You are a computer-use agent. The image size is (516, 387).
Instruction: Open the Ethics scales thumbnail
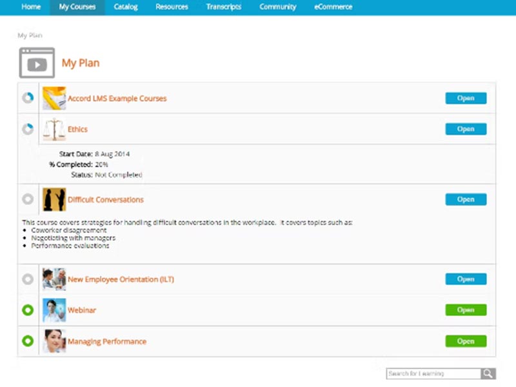pyautogui.click(x=54, y=129)
